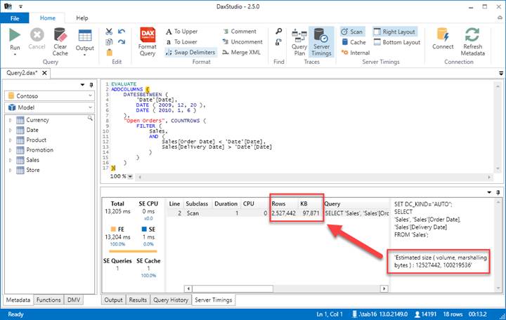
Task: Copy selection with the copy icon
Action: pos(109,41)
